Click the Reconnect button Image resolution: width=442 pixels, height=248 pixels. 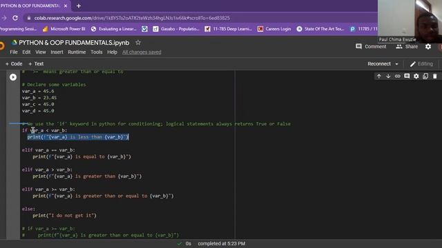pos(379,64)
